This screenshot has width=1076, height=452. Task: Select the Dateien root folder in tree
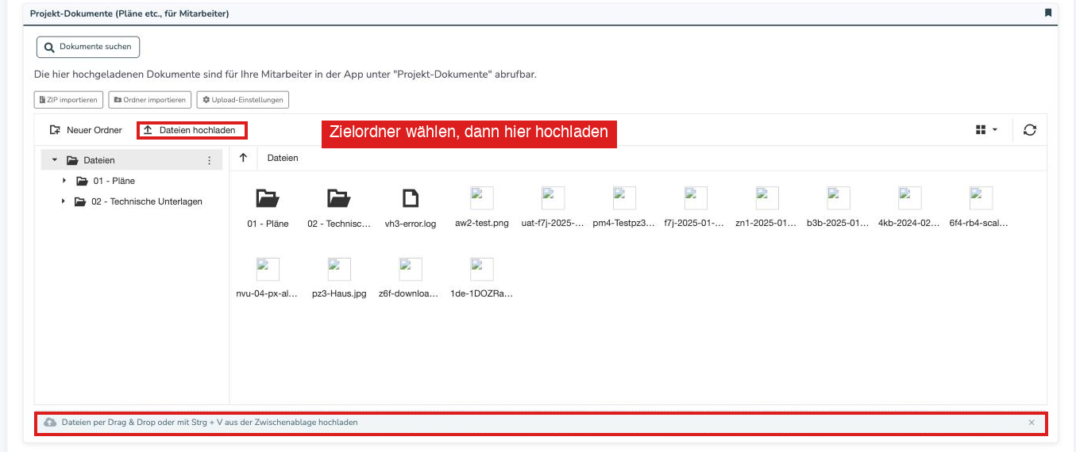[132, 160]
